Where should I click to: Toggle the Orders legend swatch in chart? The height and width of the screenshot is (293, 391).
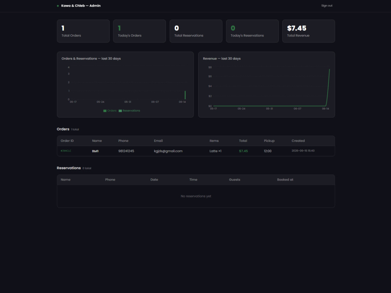click(x=105, y=111)
